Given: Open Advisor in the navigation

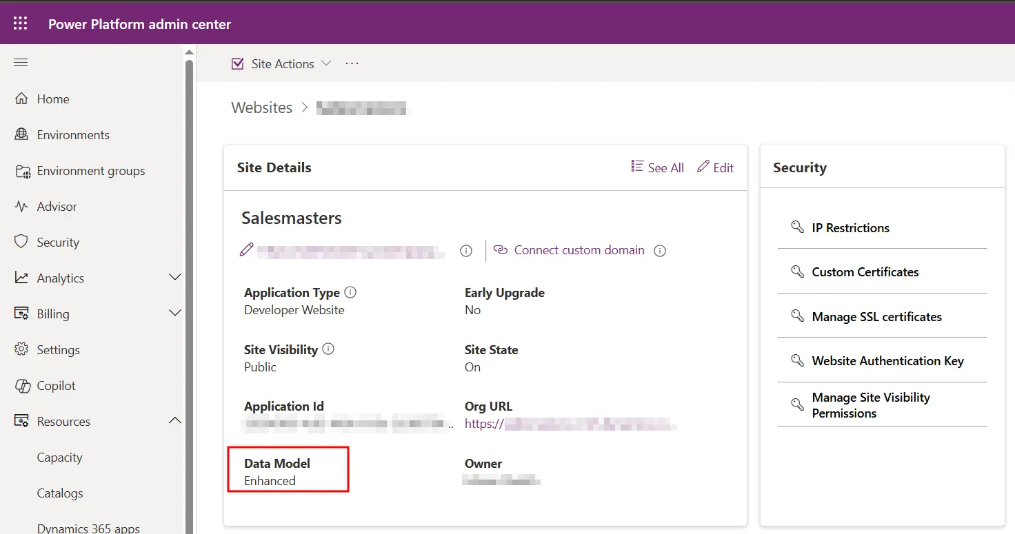Looking at the screenshot, I should tap(57, 207).
